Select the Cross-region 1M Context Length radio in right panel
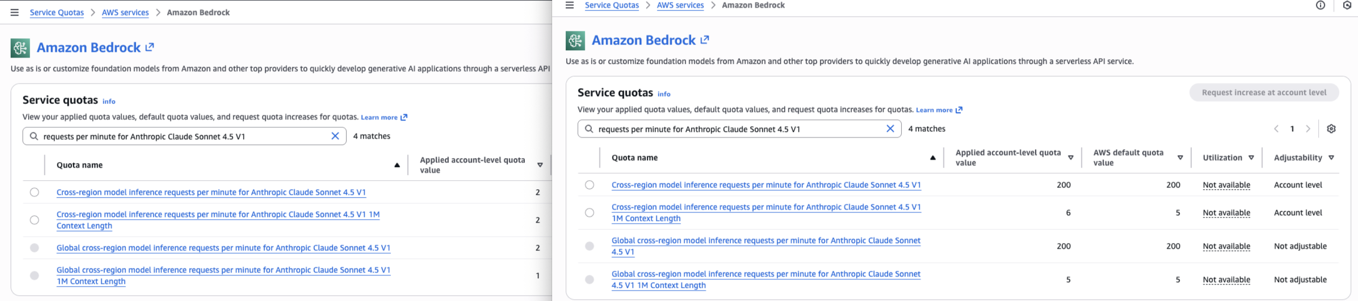The width and height of the screenshot is (1358, 301). point(589,212)
